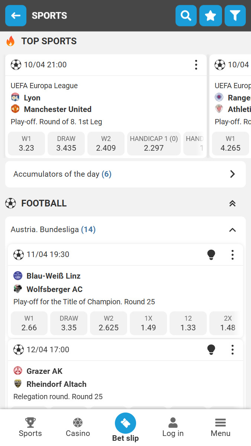This screenshot has width=251, height=446.
Task: Collapse the Austria Bundesliga list with its chevron
Action: 232,230
